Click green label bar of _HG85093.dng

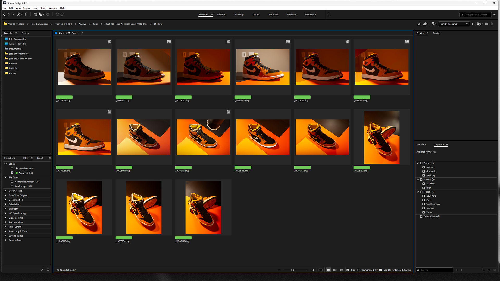(124, 167)
